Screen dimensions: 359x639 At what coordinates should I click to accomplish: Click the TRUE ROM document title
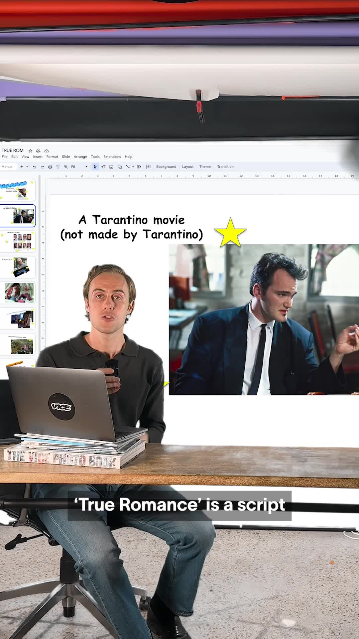(13, 150)
